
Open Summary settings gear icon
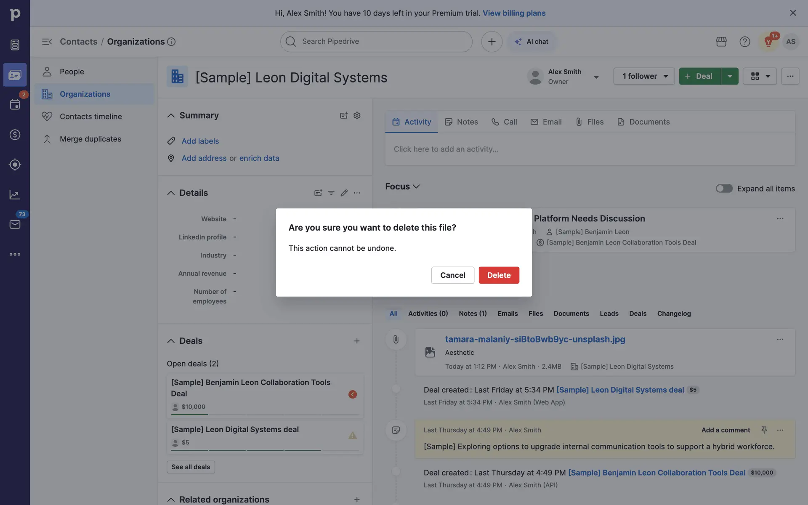pyautogui.click(x=357, y=115)
